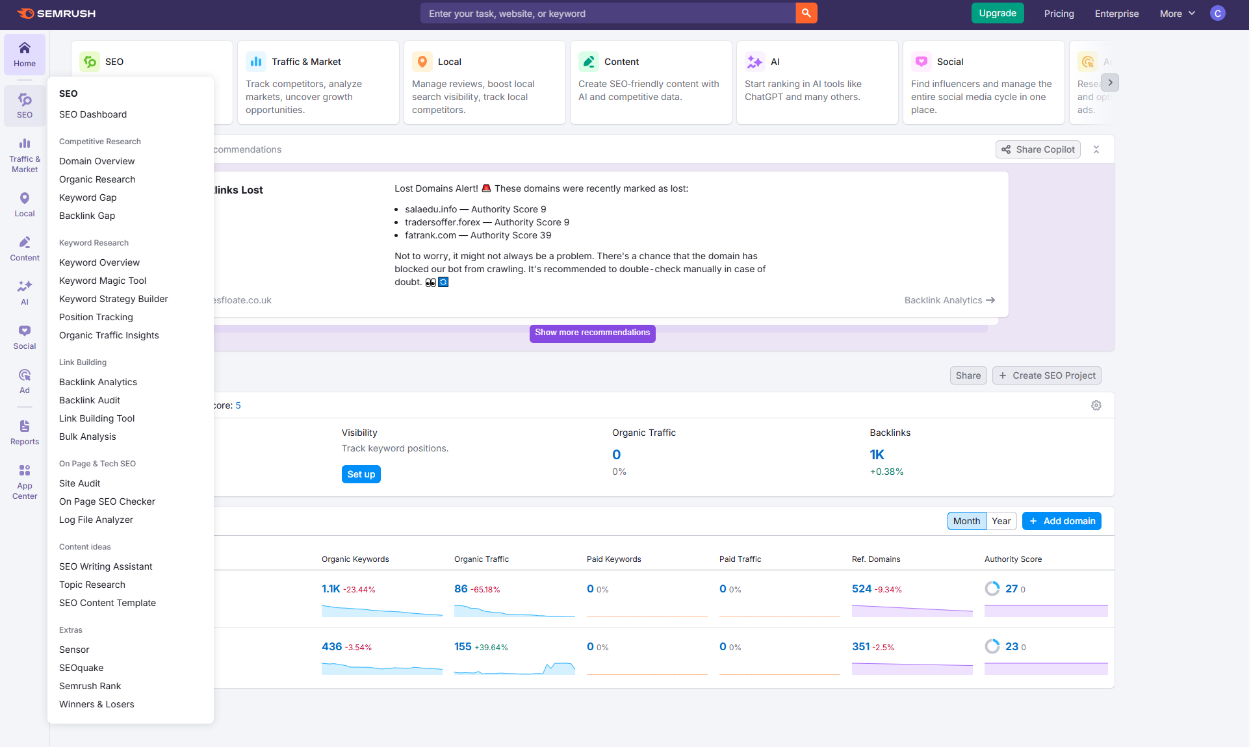Open the user account avatar
Viewport: 1251px width, 747px height.
click(1218, 14)
